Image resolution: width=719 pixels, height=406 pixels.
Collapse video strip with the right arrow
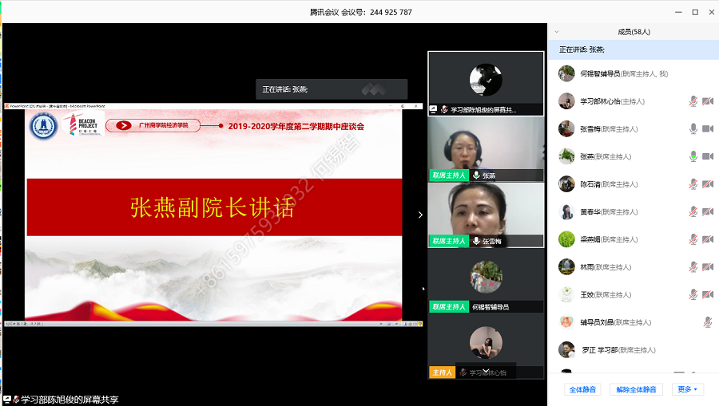click(x=420, y=215)
